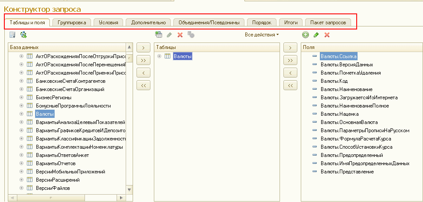
Task: Click the << button between База данных and Таблицы
Action: pyautogui.click(x=143, y=85)
